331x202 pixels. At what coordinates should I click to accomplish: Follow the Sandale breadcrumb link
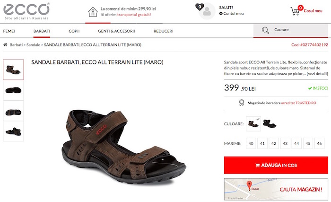[x=33, y=45]
